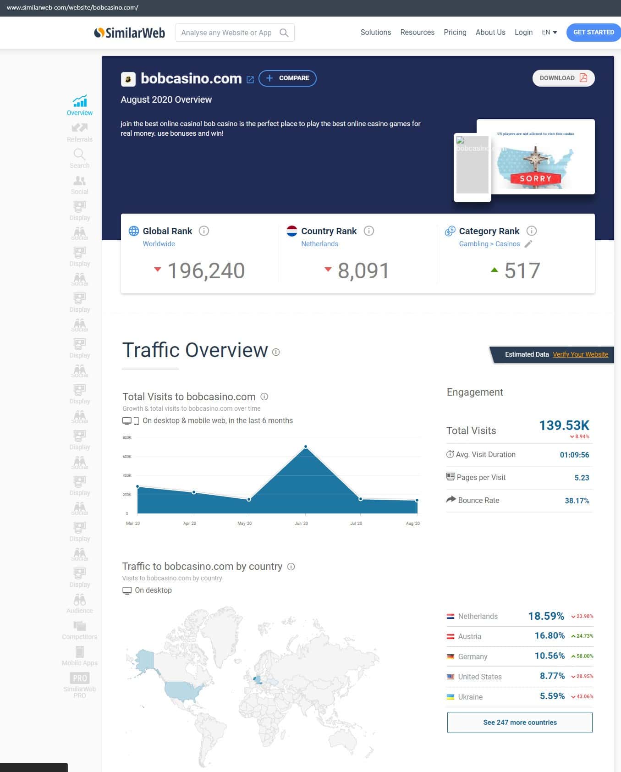The width and height of the screenshot is (621, 772).
Task: Click the stopwatch icon for Avg. Visit Duration
Action: [x=450, y=454]
